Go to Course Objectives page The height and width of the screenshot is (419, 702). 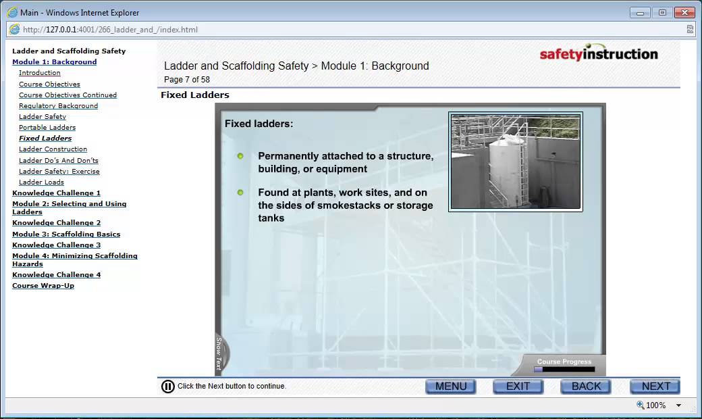49,84
